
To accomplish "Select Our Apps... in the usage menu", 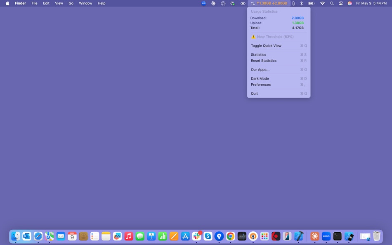I will coord(260,69).
